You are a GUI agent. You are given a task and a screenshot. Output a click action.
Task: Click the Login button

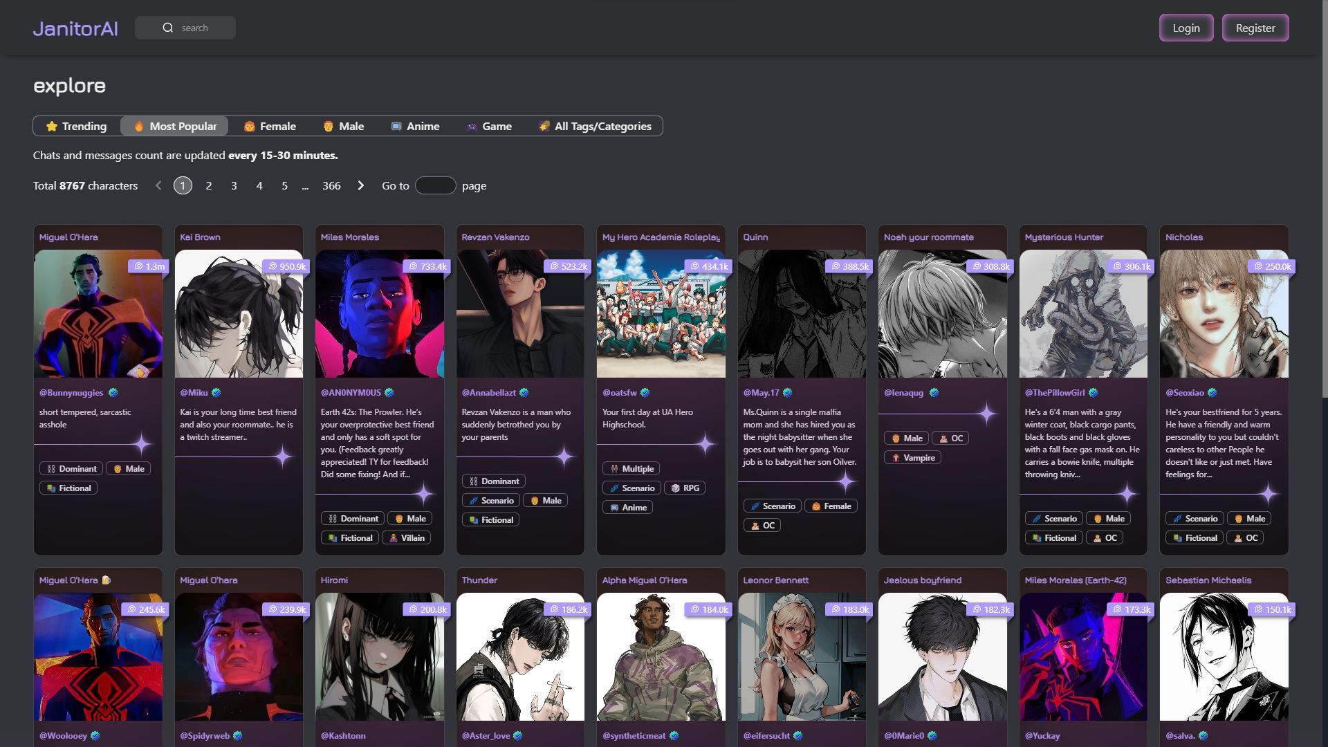[1186, 28]
